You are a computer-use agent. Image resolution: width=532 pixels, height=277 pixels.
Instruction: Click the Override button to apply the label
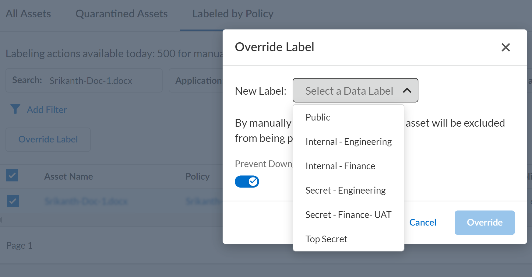point(484,222)
